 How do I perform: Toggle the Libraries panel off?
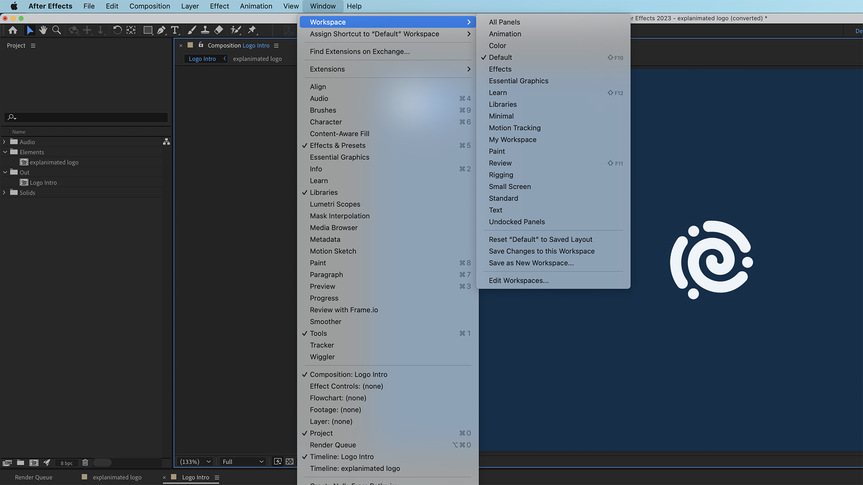pyautogui.click(x=324, y=192)
